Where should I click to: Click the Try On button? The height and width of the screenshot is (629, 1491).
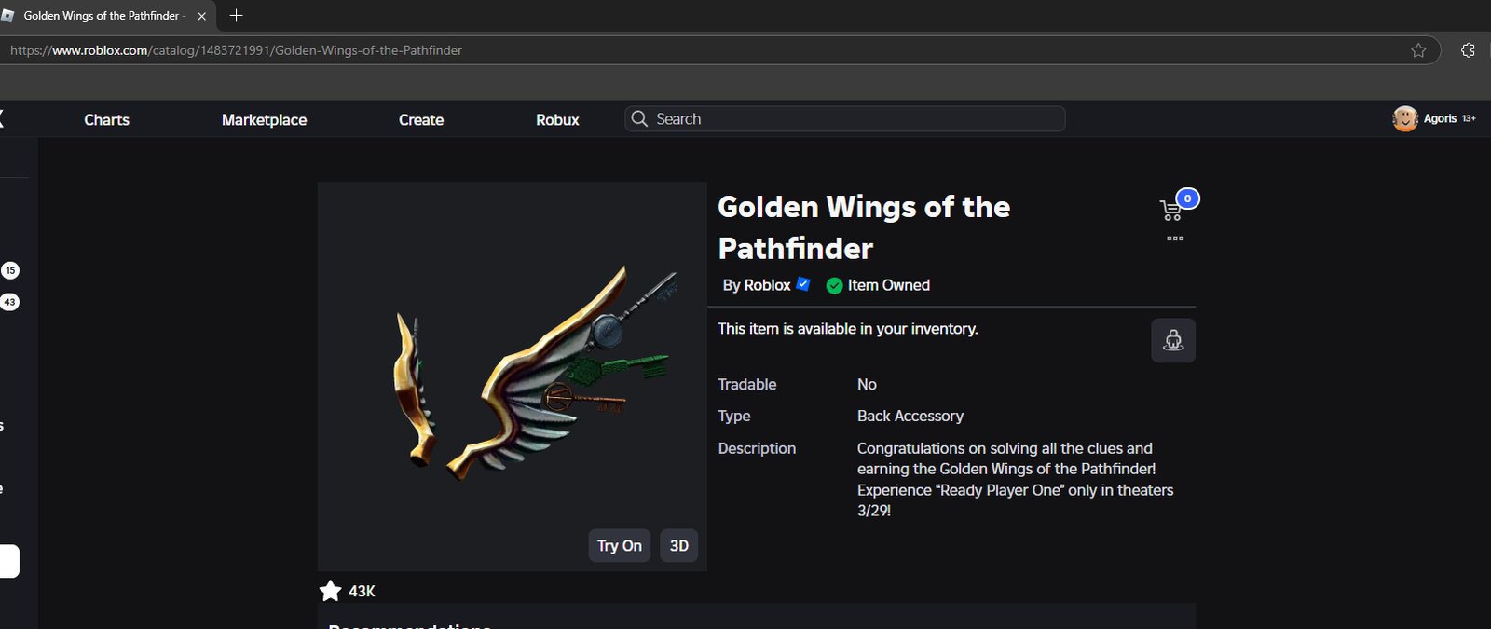tap(620, 546)
